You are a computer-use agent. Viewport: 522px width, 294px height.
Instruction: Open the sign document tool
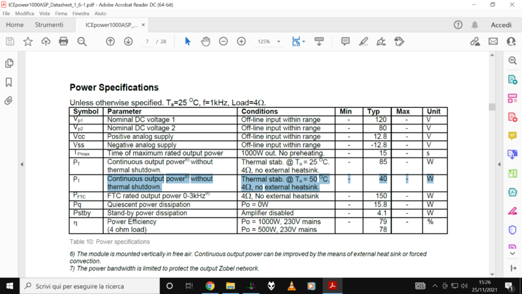381,41
